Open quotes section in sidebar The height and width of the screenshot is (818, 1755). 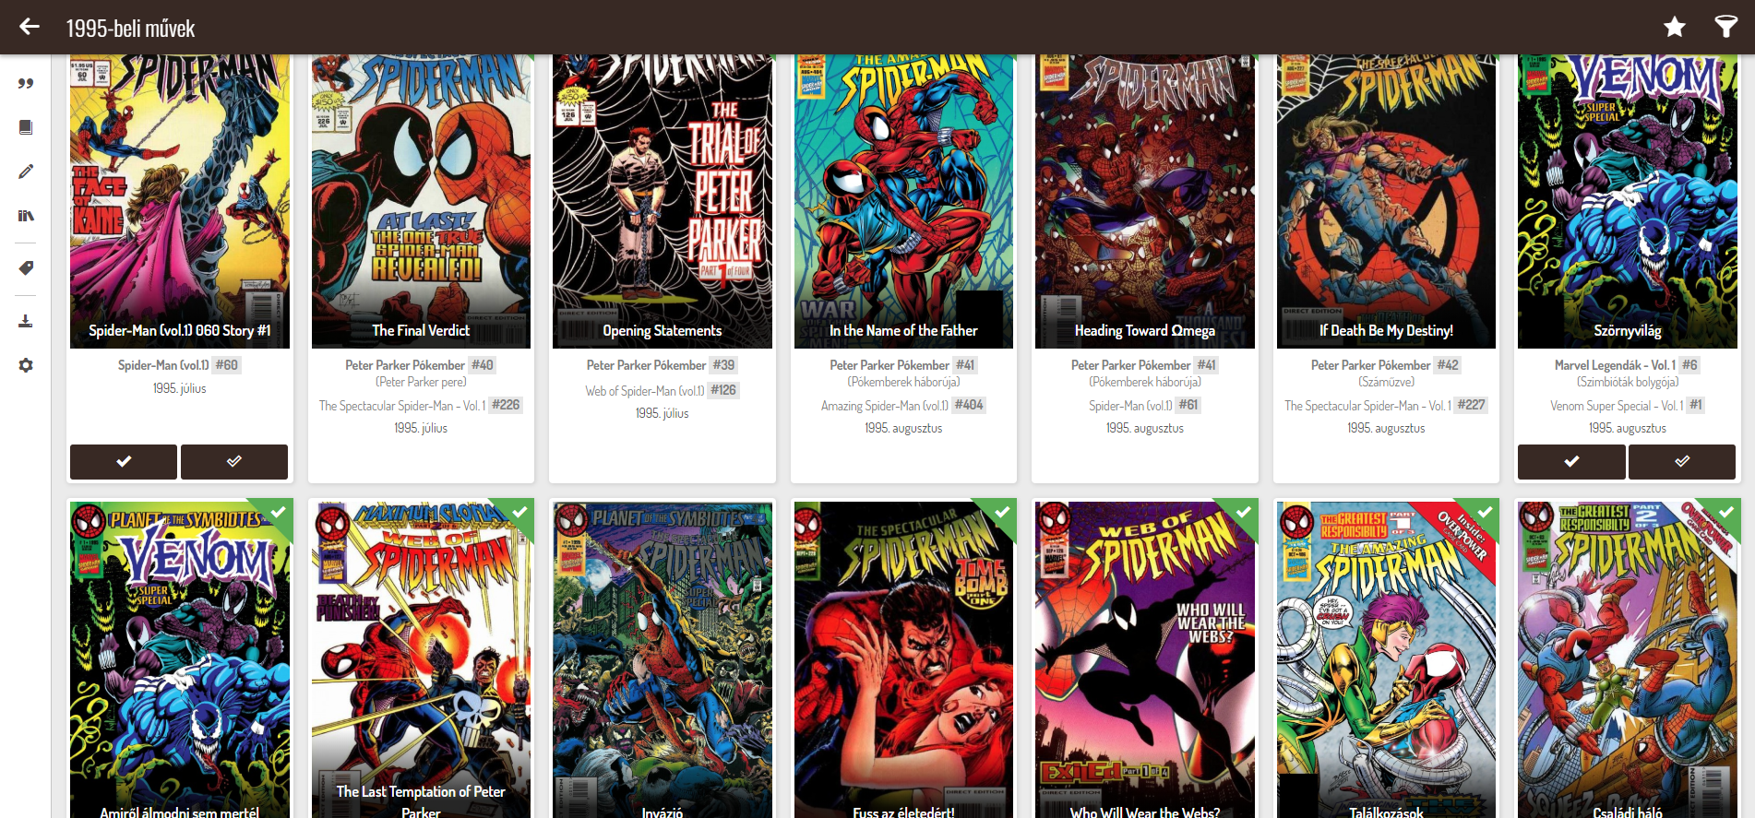26,83
